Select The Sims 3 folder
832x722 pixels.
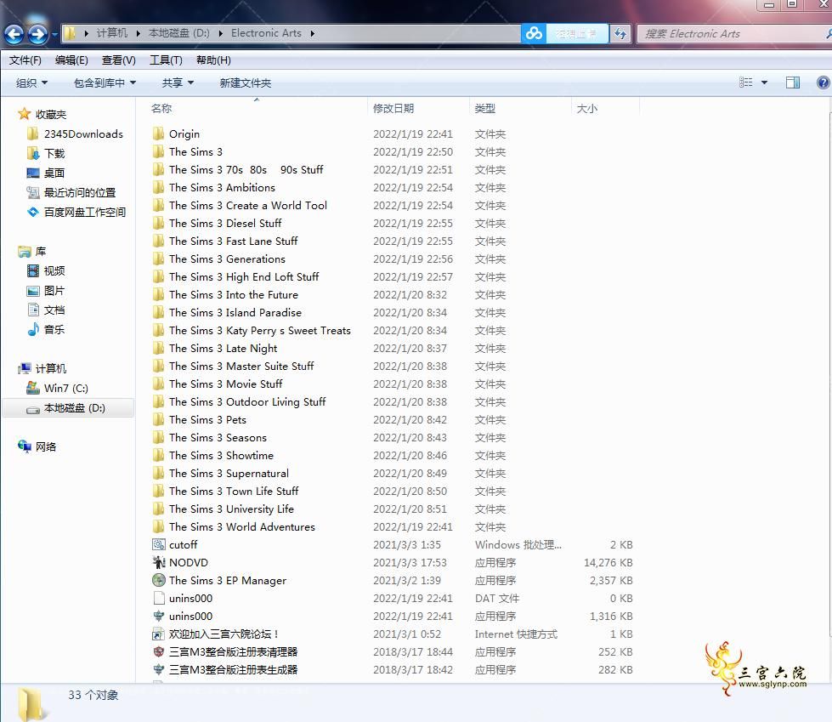(x=195, y=152)
